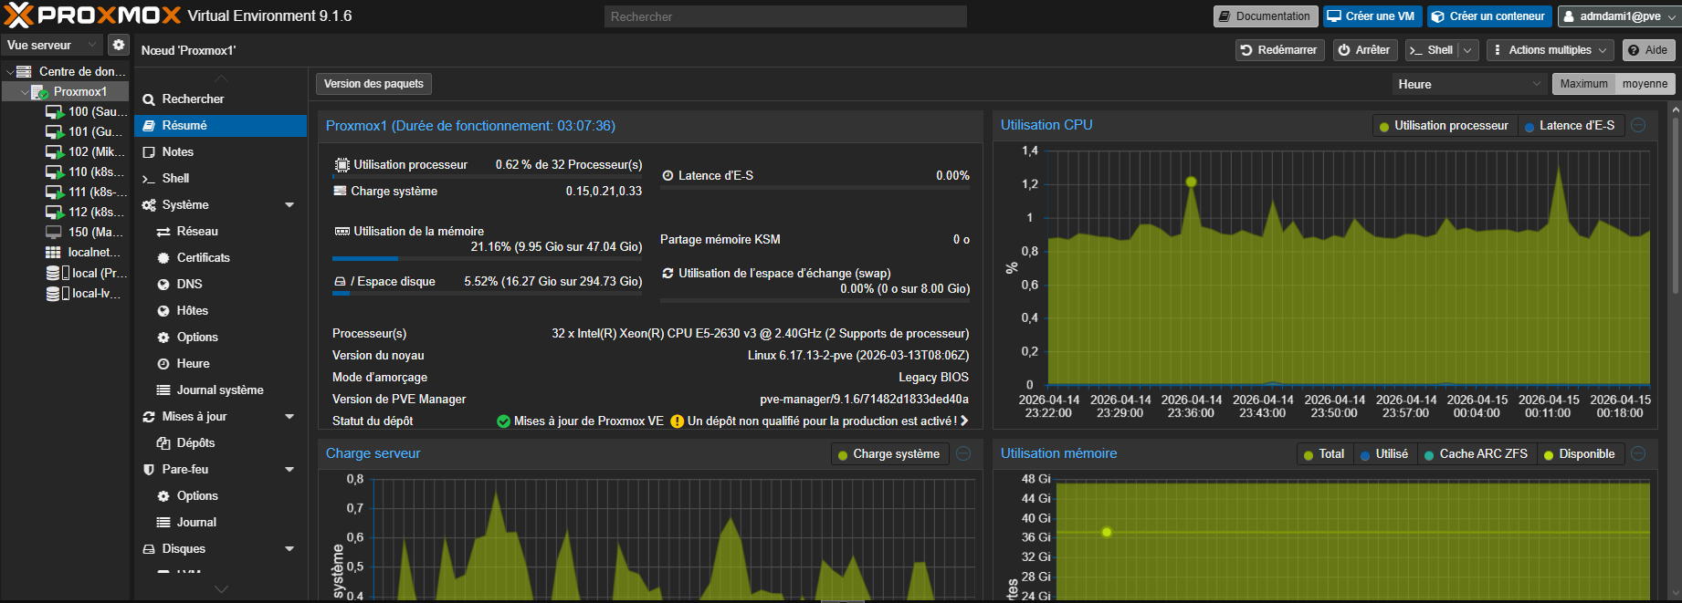Open the Heure timeframe combo box
The height and width of the screenshot is (603, 1682).
pyautogui.click(x=1469, y=84)
